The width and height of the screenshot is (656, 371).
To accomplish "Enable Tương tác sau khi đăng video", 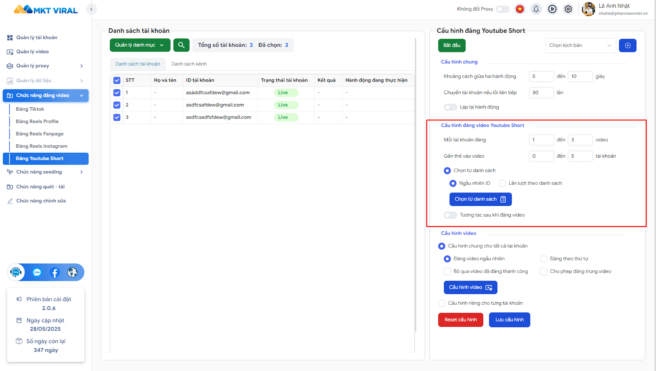I will (x=450, y=215).
